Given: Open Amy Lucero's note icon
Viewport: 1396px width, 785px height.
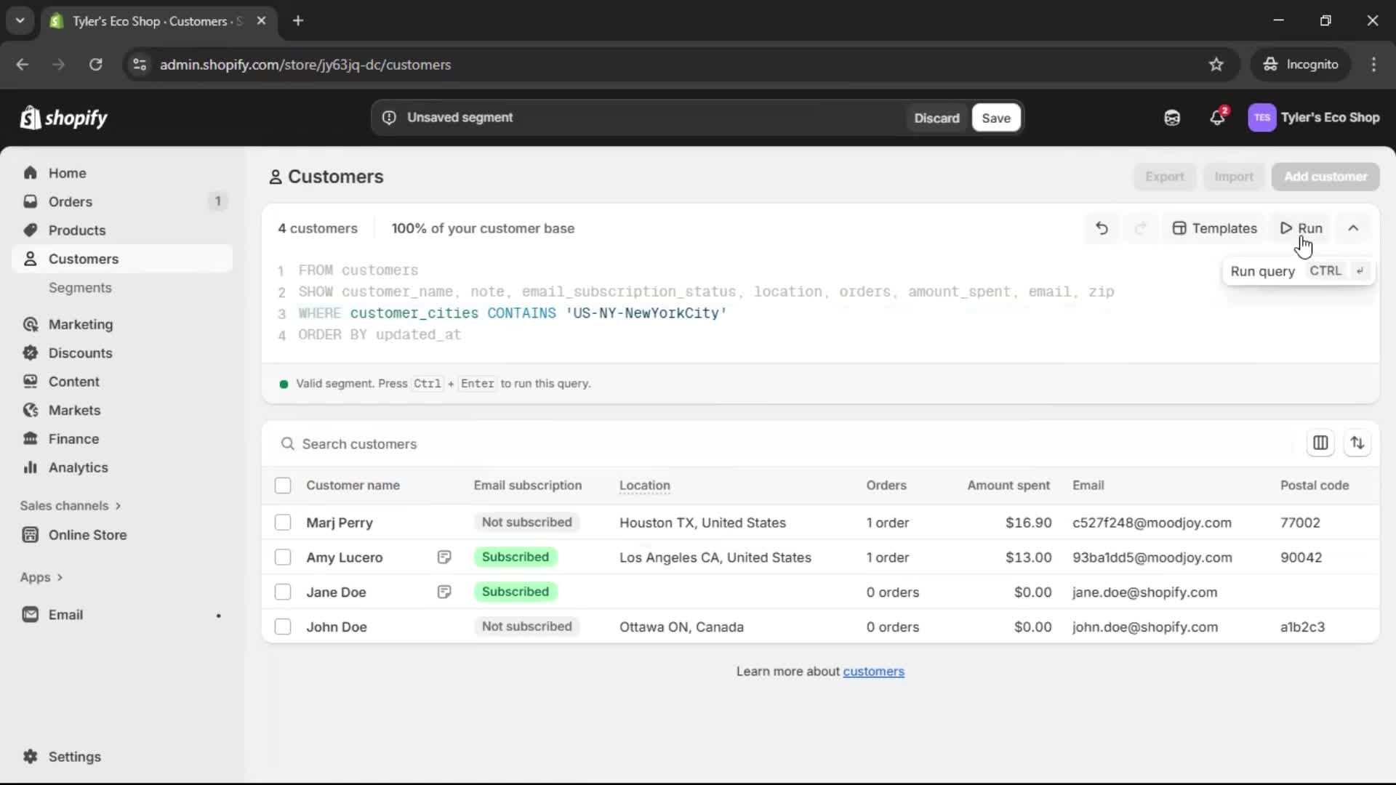Looking at the screenshot, I should click(444, 557).
